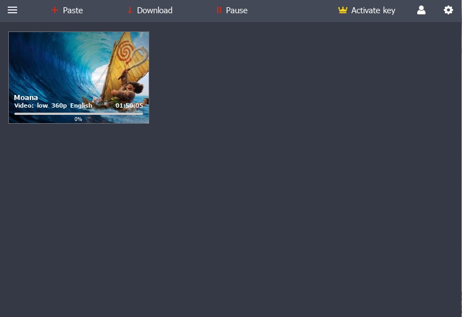The width and height of the screenshot is (462, 317).
Task: Click the red Pause bars icon
Action: pyautogui.click(x=219, y=10)
